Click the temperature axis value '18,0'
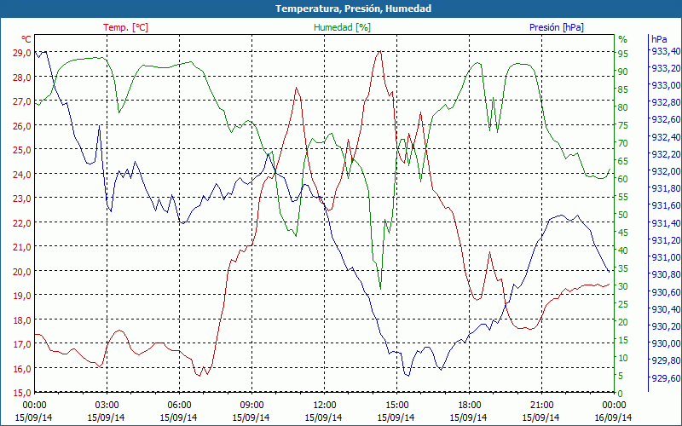Image resolution: width=682 pixels, height=426 pixels. pos(23,320)
